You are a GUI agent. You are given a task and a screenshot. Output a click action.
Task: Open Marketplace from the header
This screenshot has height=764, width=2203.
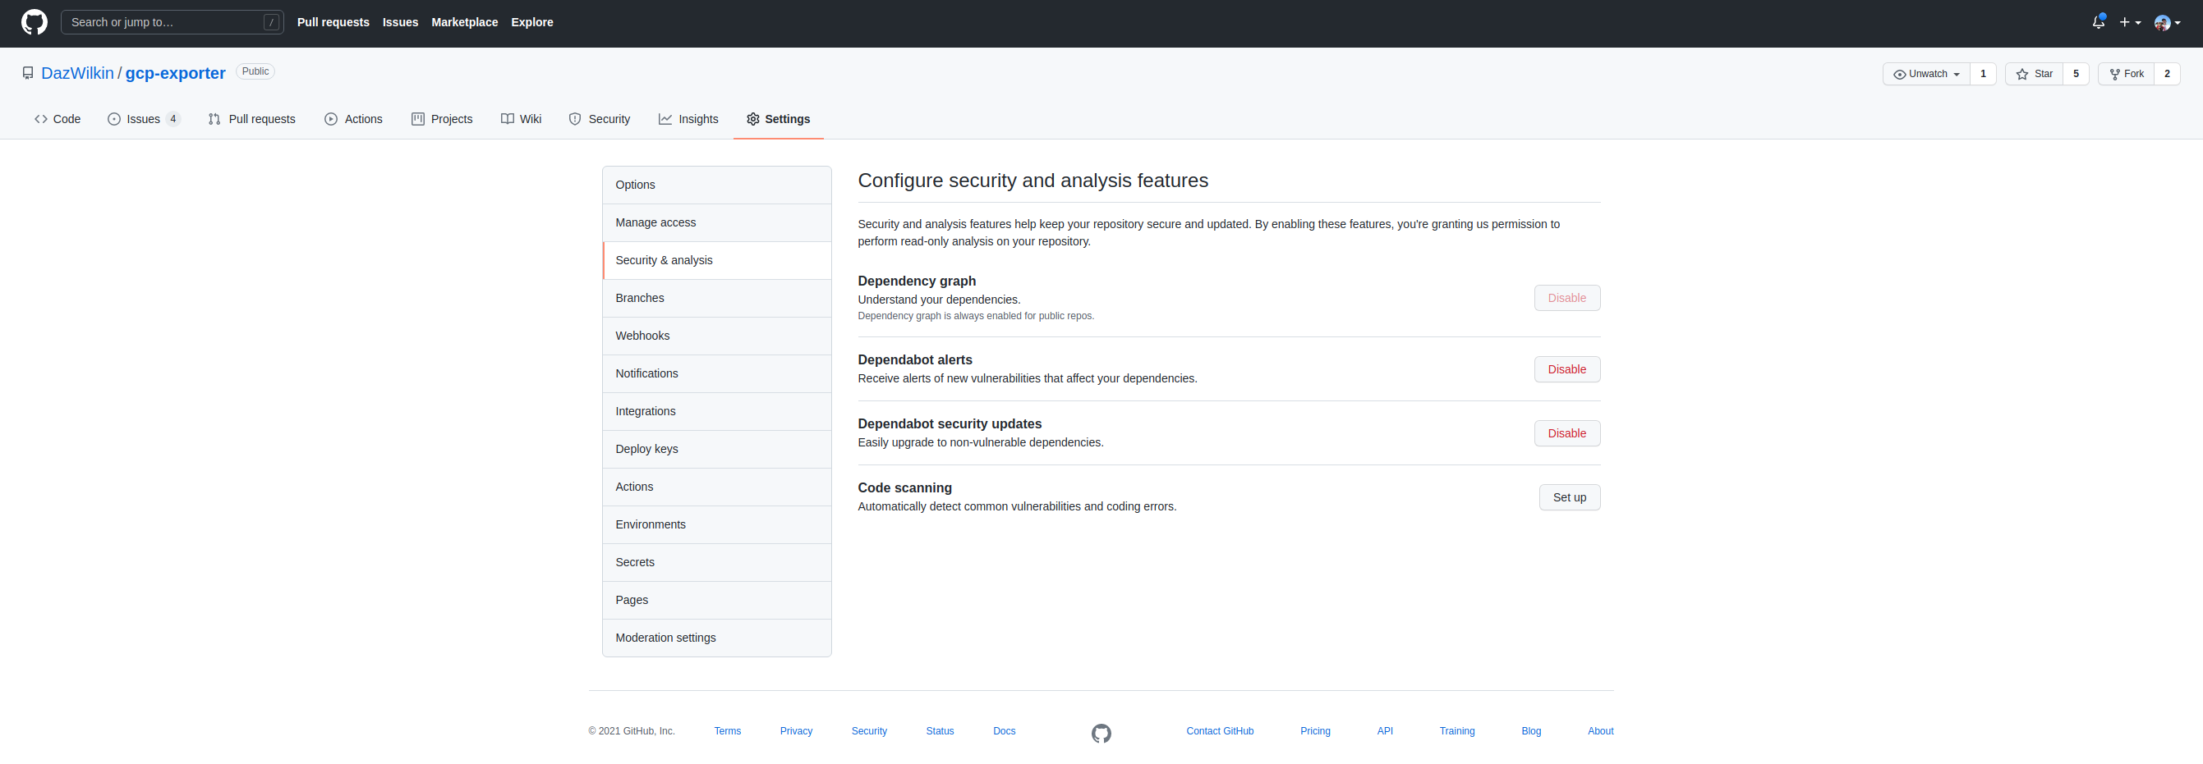pyautogui.click(x=464, y=22)
